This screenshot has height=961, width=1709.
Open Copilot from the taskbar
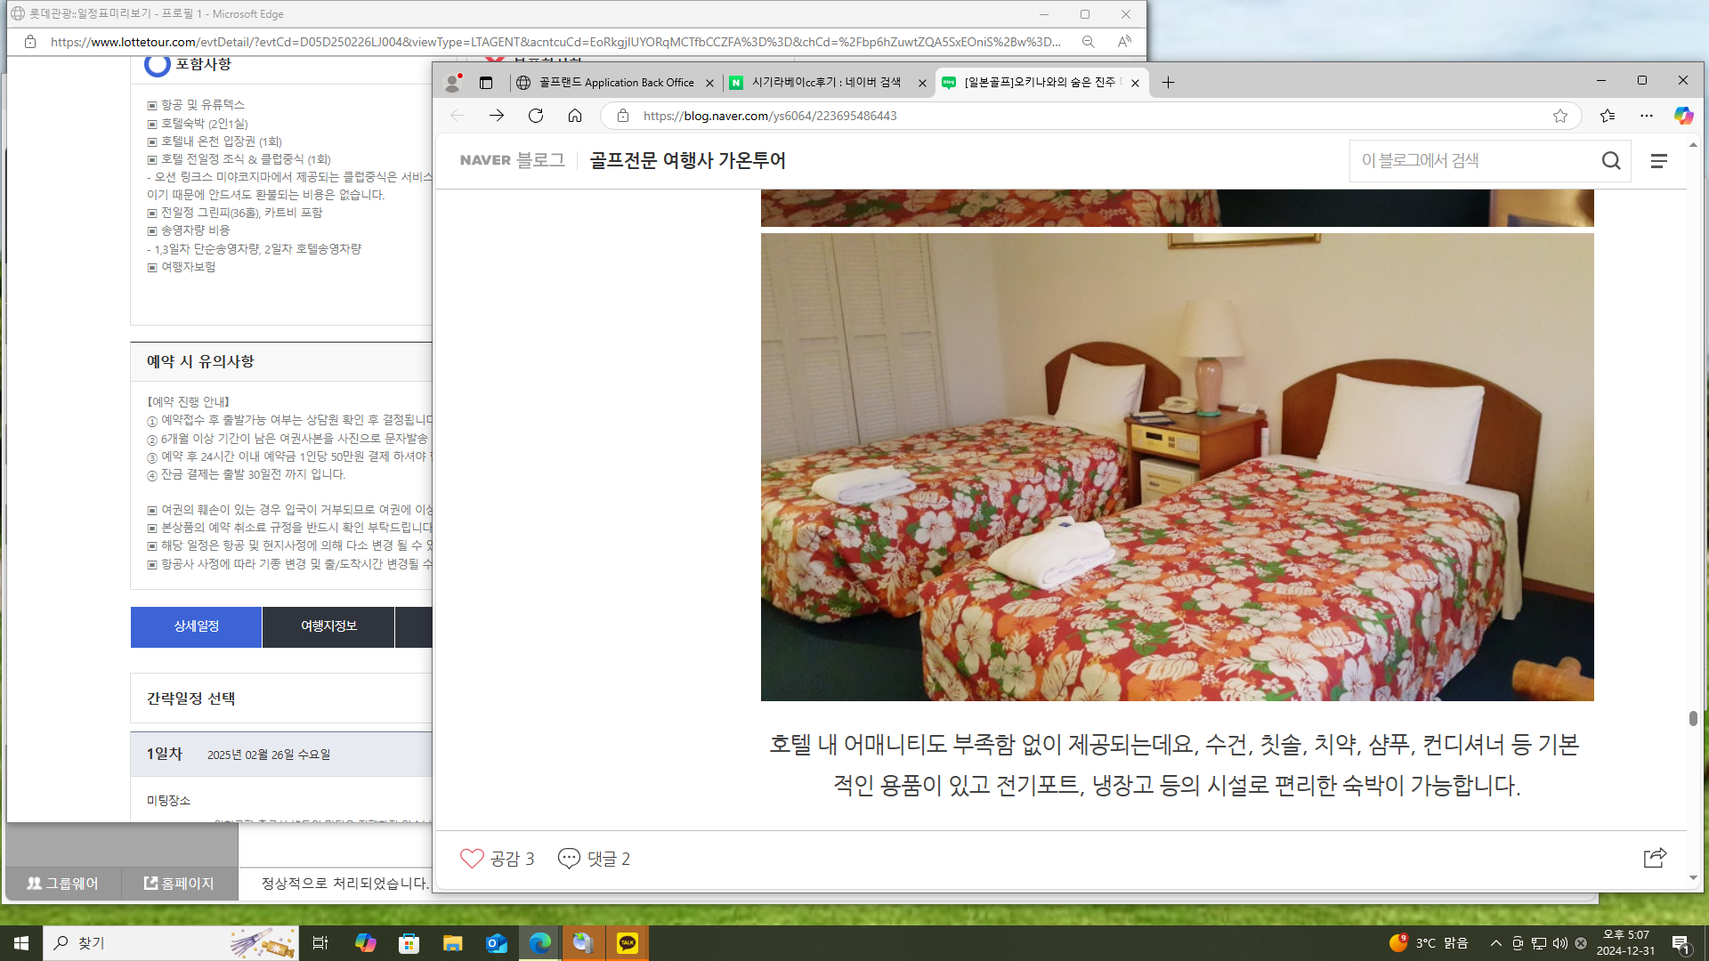[366, 943]
